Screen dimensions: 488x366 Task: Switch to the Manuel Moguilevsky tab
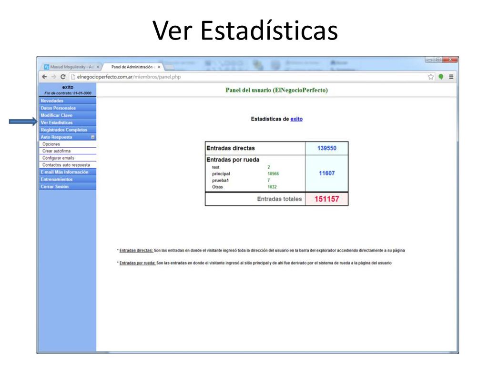71,67
